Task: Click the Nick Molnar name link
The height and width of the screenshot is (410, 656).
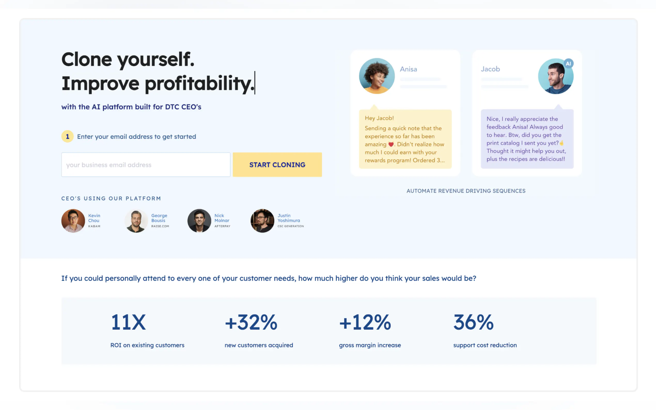Action: point(222,218)
